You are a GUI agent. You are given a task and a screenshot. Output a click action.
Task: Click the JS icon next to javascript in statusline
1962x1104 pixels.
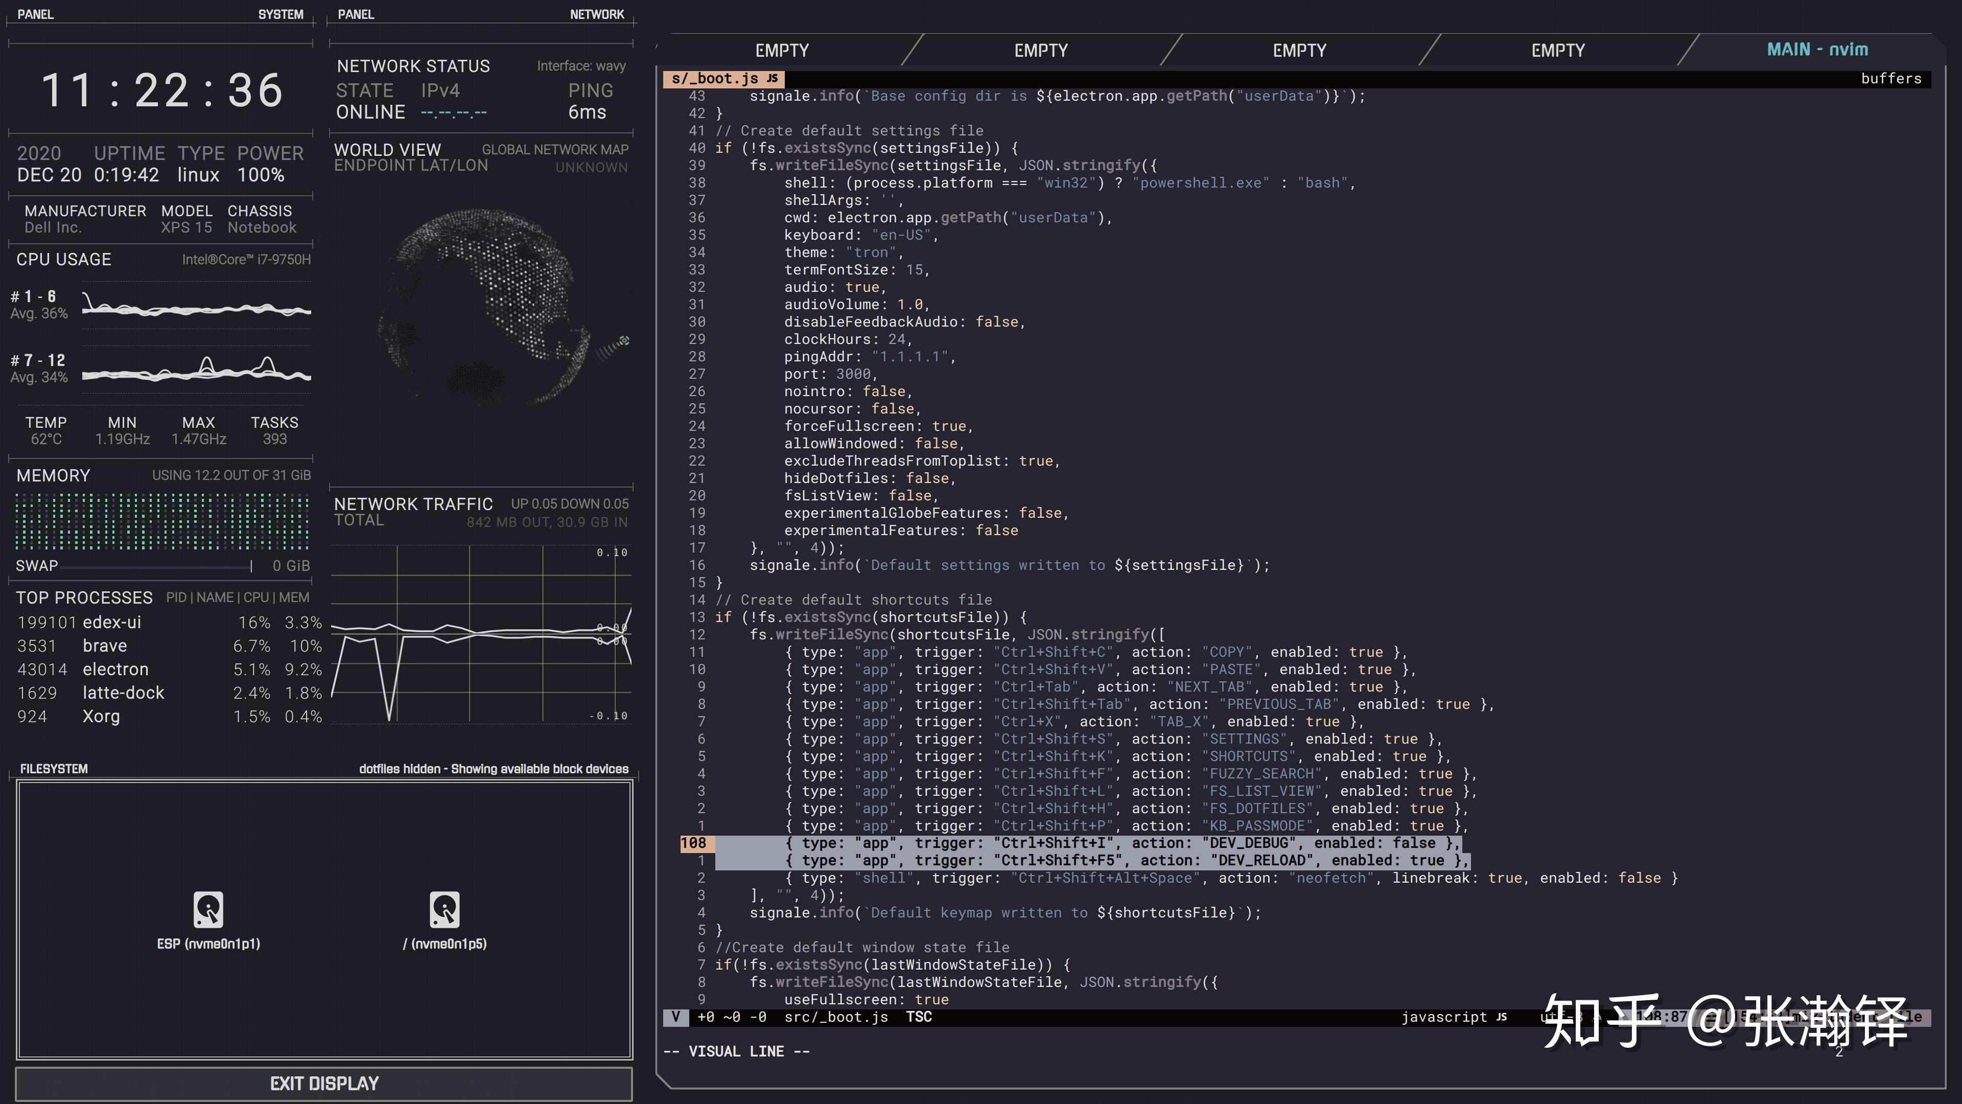tap(1501, 1017)
